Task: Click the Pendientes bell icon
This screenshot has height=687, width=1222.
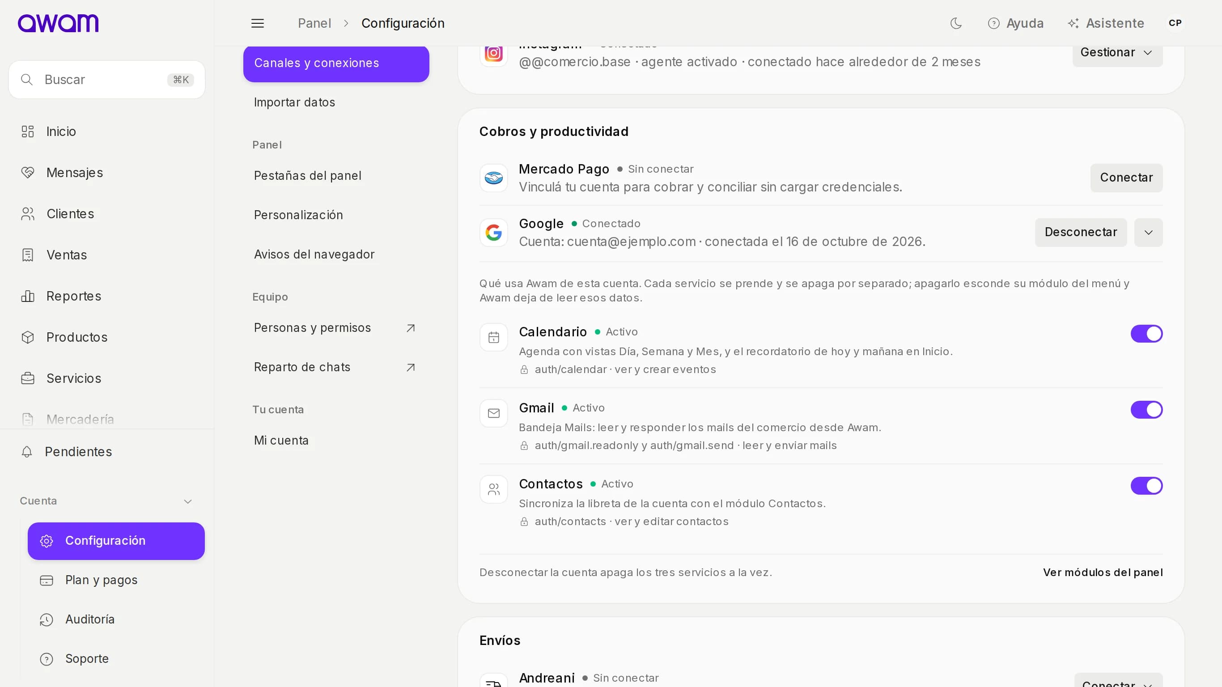Action: [x=27, y=452]
